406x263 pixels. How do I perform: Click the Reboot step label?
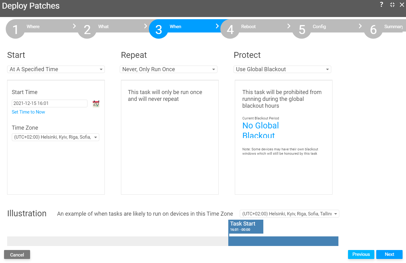248,27
